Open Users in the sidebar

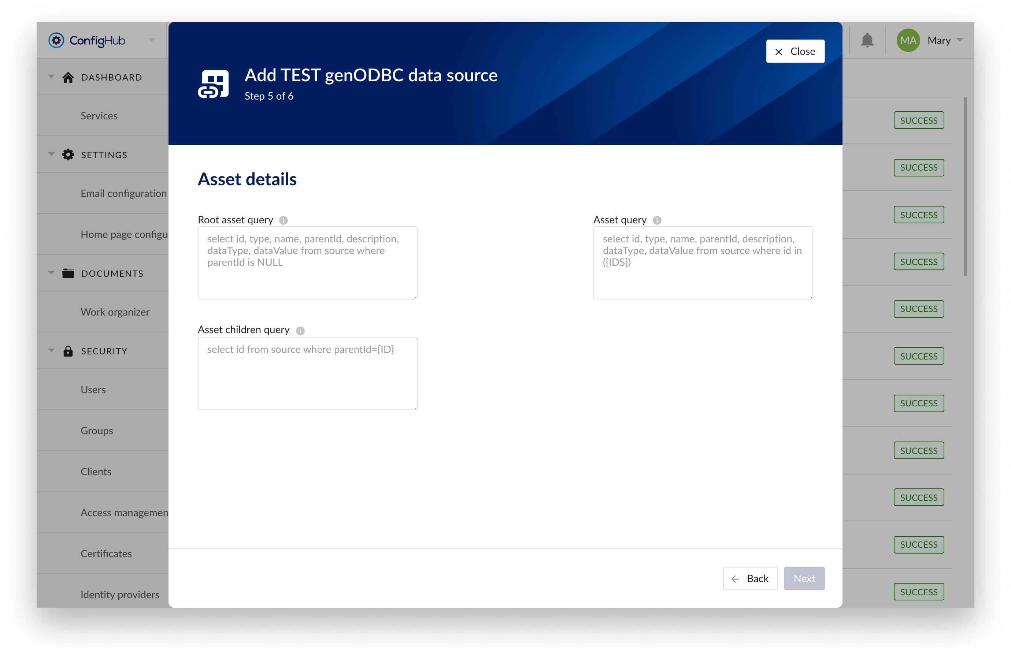[93, 390]
